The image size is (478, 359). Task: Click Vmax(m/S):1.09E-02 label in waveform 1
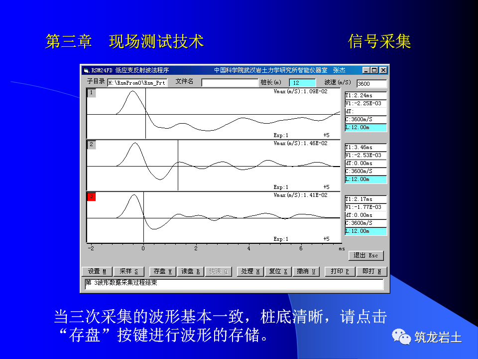pos(301,91)
